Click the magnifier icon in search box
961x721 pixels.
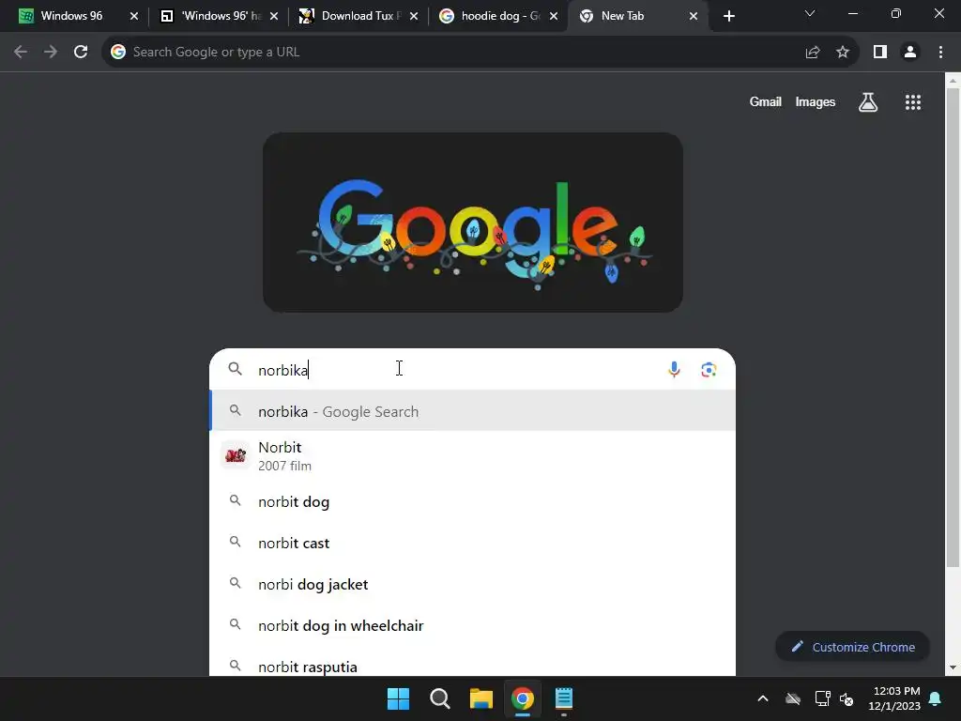(x=236, y=368)
